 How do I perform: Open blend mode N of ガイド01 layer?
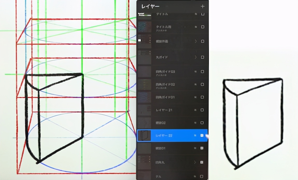click(196, 97)
